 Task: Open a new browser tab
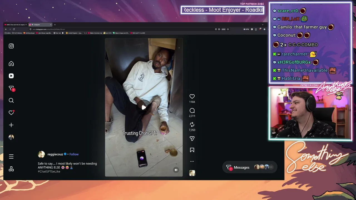55,25
